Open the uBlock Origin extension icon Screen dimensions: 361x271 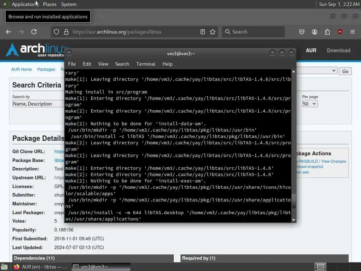(x=340, y=32)
